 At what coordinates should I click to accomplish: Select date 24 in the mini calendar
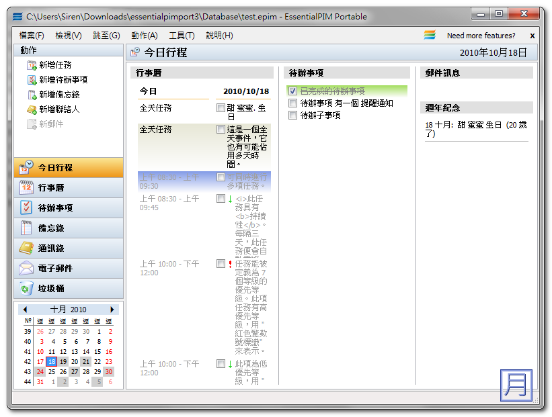coord(40,371)
